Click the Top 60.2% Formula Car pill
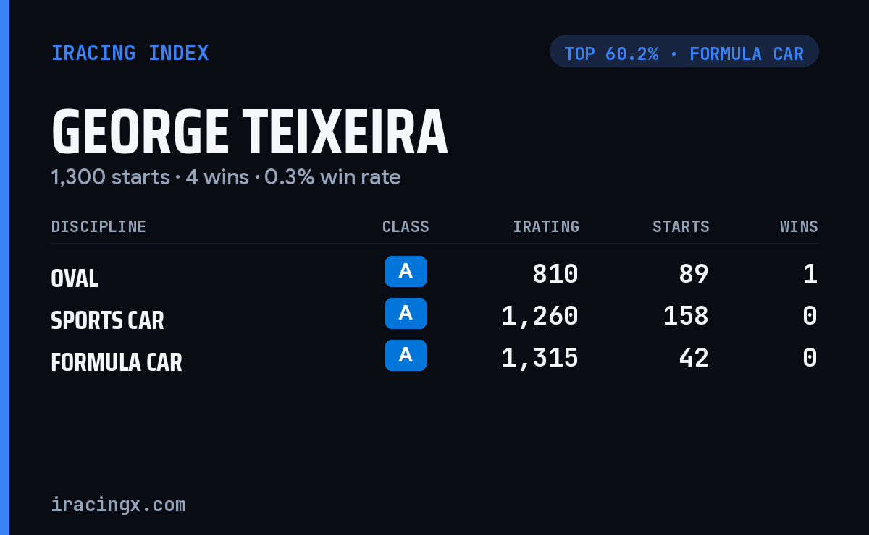The height and width of the screenshot is (535, 869). (684, 51)
